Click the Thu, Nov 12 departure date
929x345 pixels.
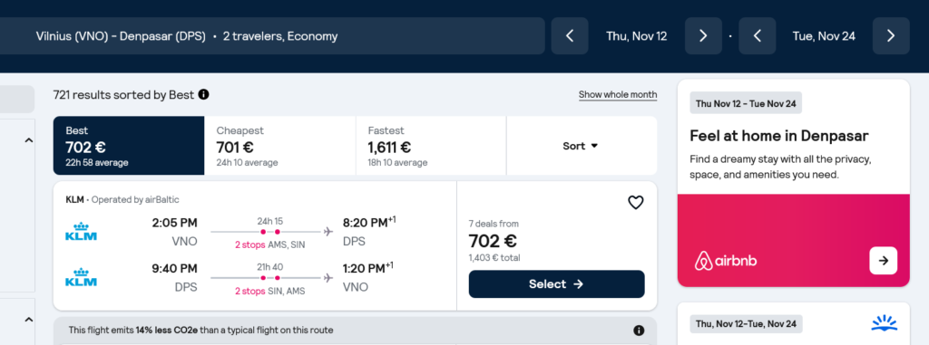pyautogui.click(x=636, y=36)
